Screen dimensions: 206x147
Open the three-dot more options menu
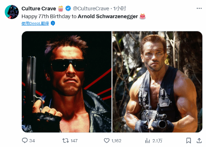[199, 8]
